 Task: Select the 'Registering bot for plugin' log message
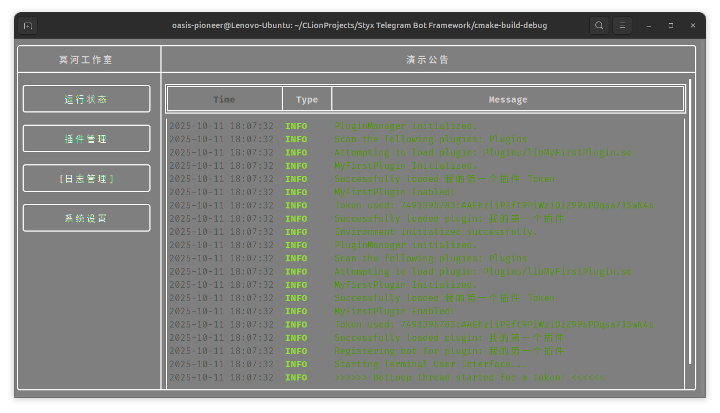pyautogui.click(x=449, y=351)
